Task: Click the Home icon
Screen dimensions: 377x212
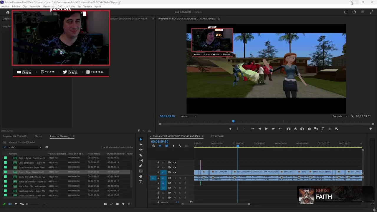Action: (x=8, y=12)
